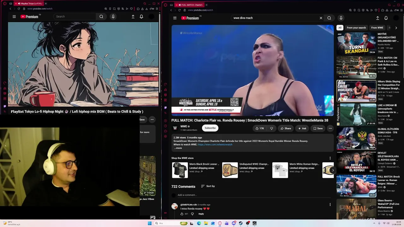Image resolution: width=404 pixels, height=227 pixels.
Task: Select the 'From your search' filter chip
Action: [356, 28]
